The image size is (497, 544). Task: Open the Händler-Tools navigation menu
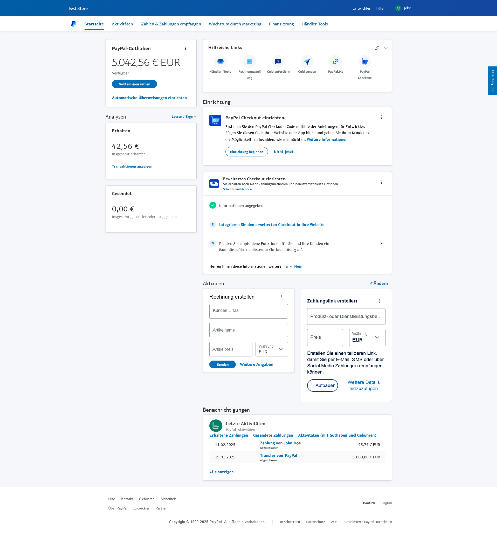pyautogui.click(x=315, y=24)
